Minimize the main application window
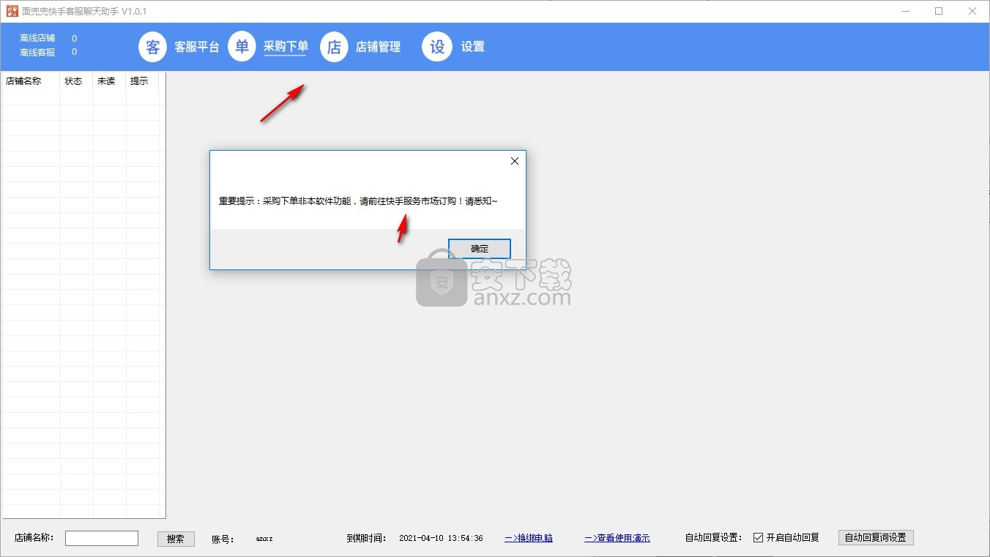990x557 pixels. click(x=904, y=11)
